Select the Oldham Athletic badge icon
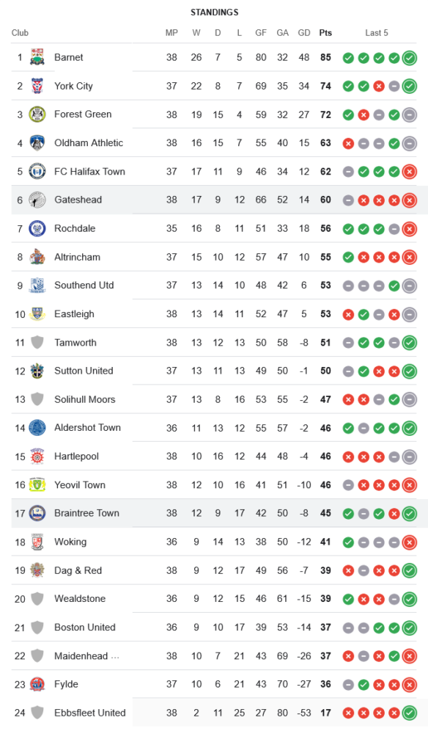 tap(37, 143)
